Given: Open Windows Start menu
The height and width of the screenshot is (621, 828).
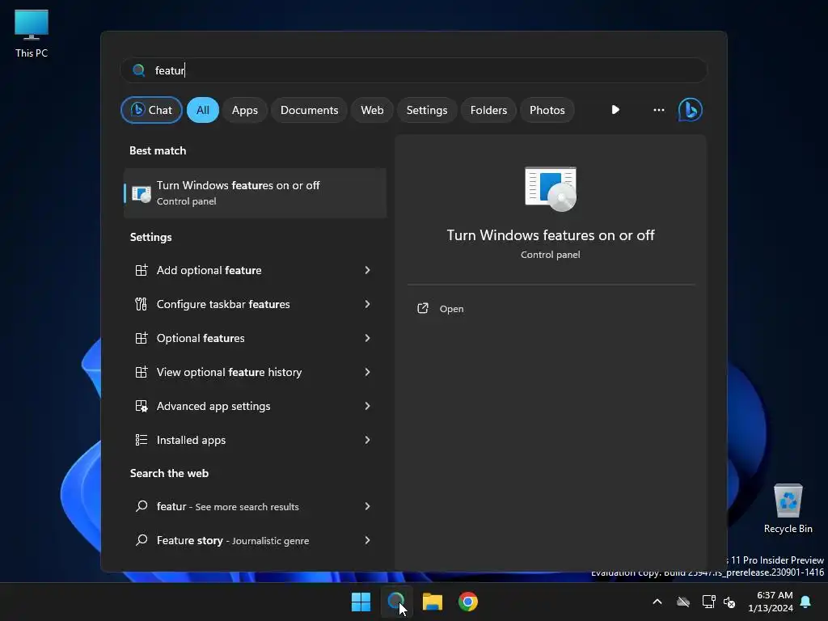Looking at the screenshot, I should click(x=361, y=602).
